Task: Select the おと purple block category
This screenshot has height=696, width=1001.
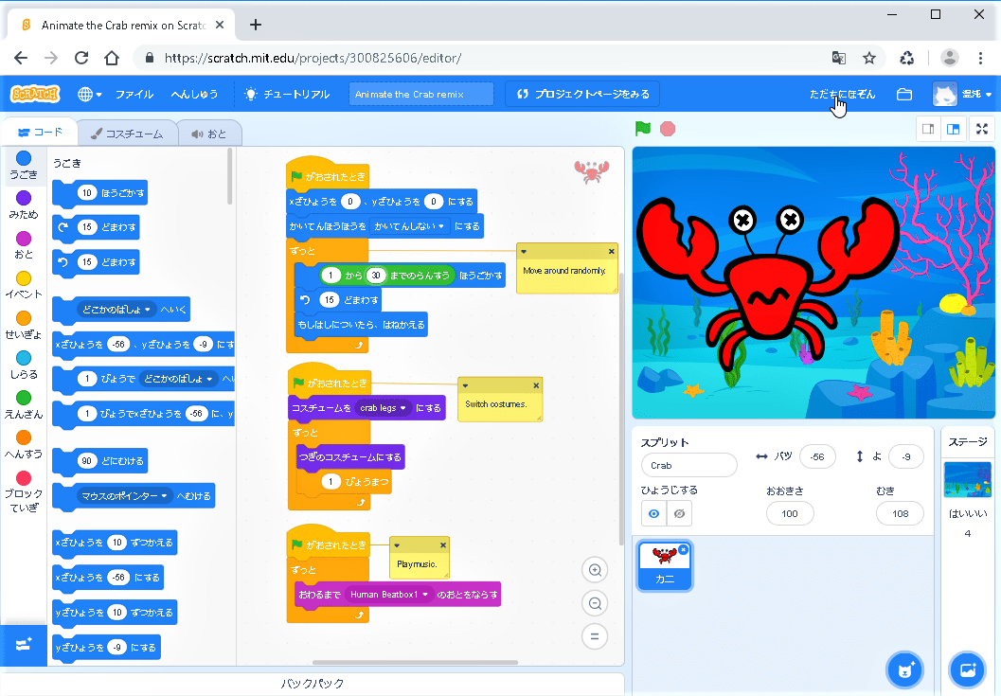Action: point(24,245)
